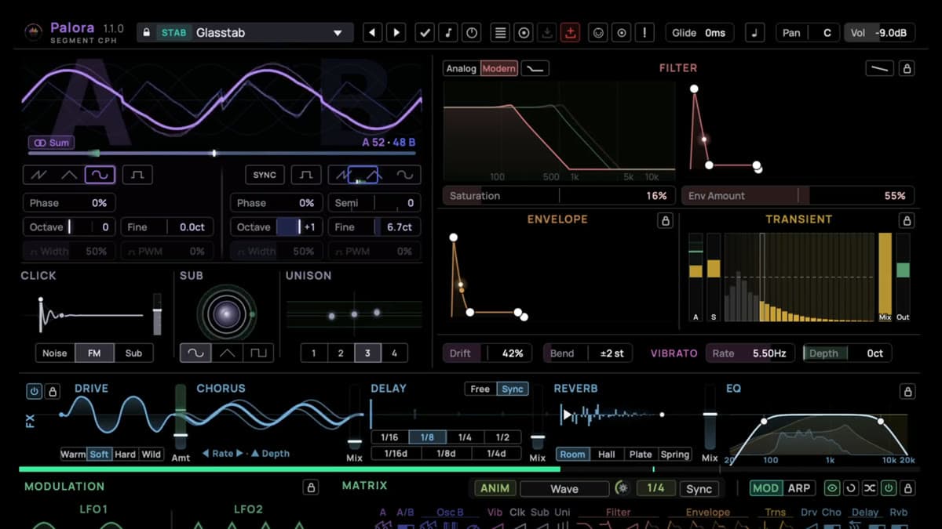The image size is (942, 529).
Task: Switch filter to Analog mode
Action: [x=462, y=69]
